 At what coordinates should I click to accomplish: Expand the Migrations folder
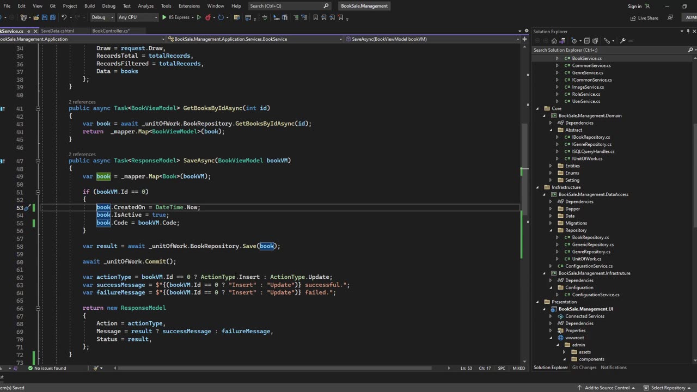551,223
